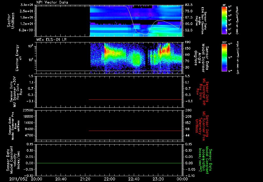Click the '52.5' elevation tick label
The width and height of the screenshot is (263, 182).
(x=189, y=30)
